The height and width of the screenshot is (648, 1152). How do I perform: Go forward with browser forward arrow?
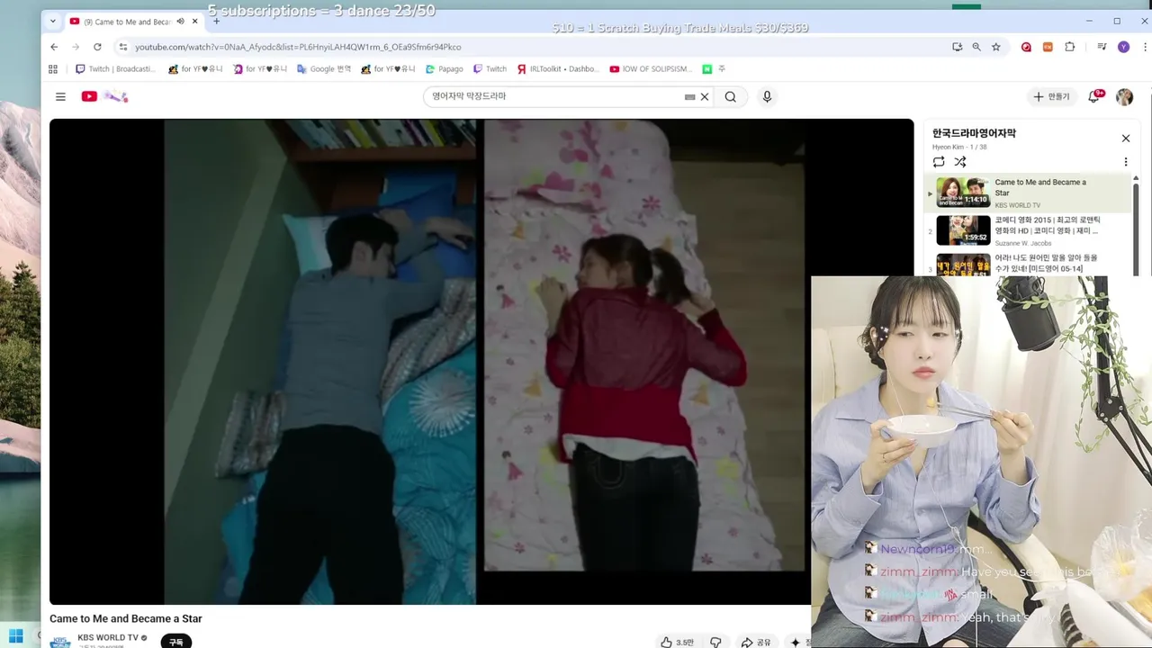[76, 47]
